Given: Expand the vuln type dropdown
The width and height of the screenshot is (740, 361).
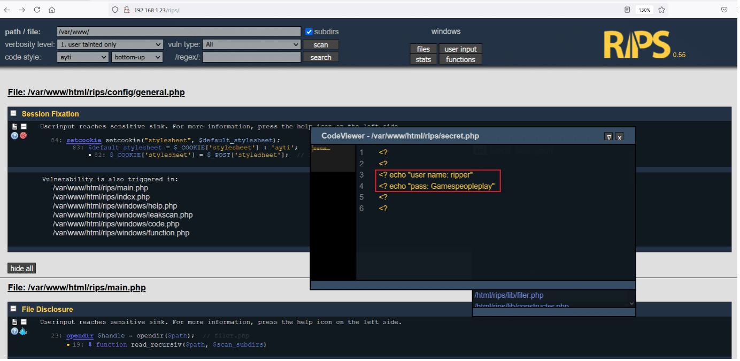Looking at the screenshot, I should tap(252, 44).
